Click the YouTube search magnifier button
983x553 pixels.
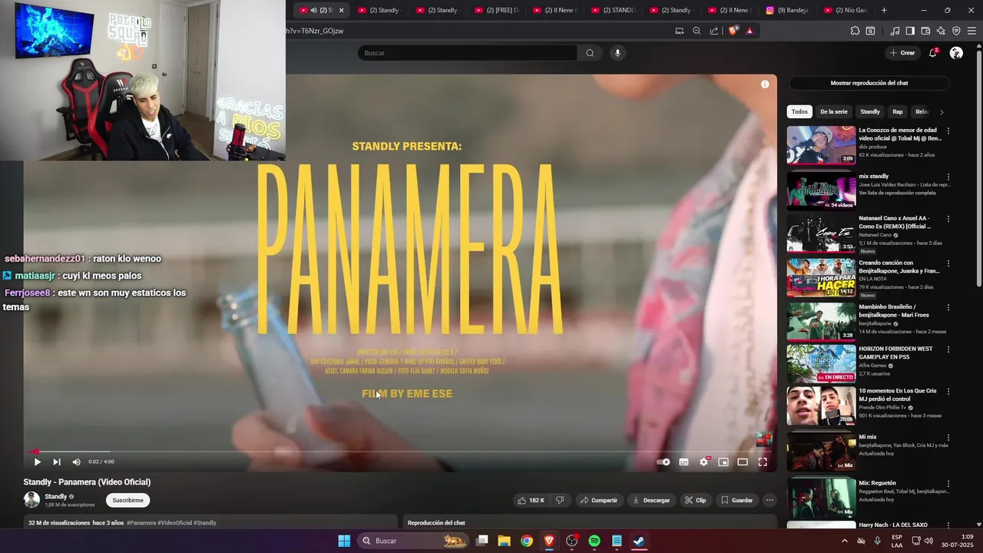tap(590, 53)
